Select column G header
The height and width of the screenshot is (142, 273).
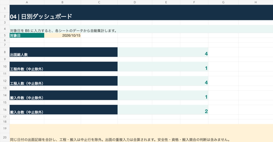223,2
